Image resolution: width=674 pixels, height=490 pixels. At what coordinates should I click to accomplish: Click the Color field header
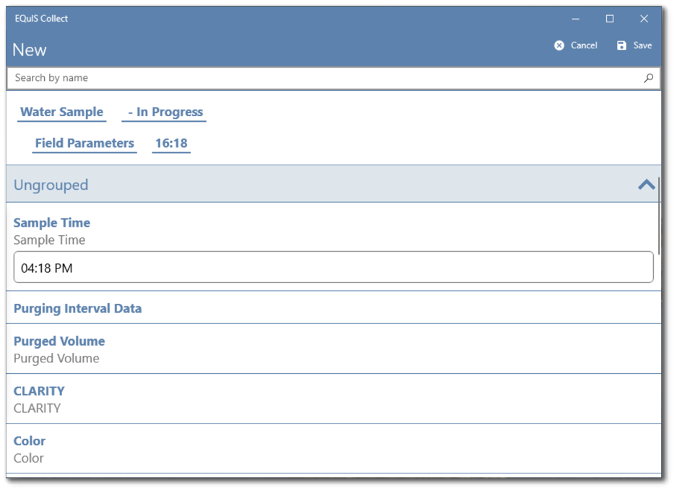coord(29,441)
